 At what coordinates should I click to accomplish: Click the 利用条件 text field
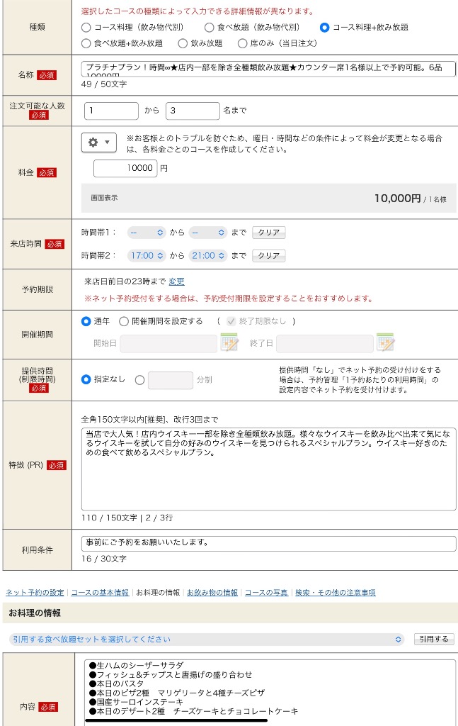click(x=268, y=543)
